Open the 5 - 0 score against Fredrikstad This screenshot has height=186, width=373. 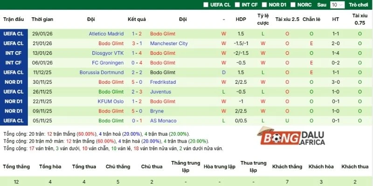(137, 82)
